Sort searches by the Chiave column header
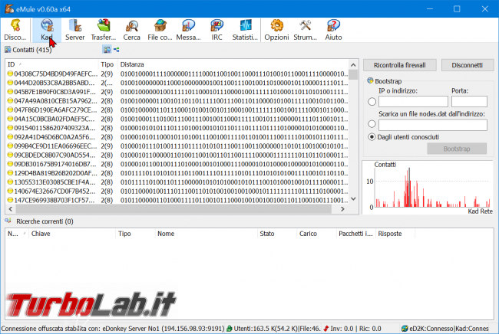The height and width of the screenshot is (334, 499). click(72, 234)
